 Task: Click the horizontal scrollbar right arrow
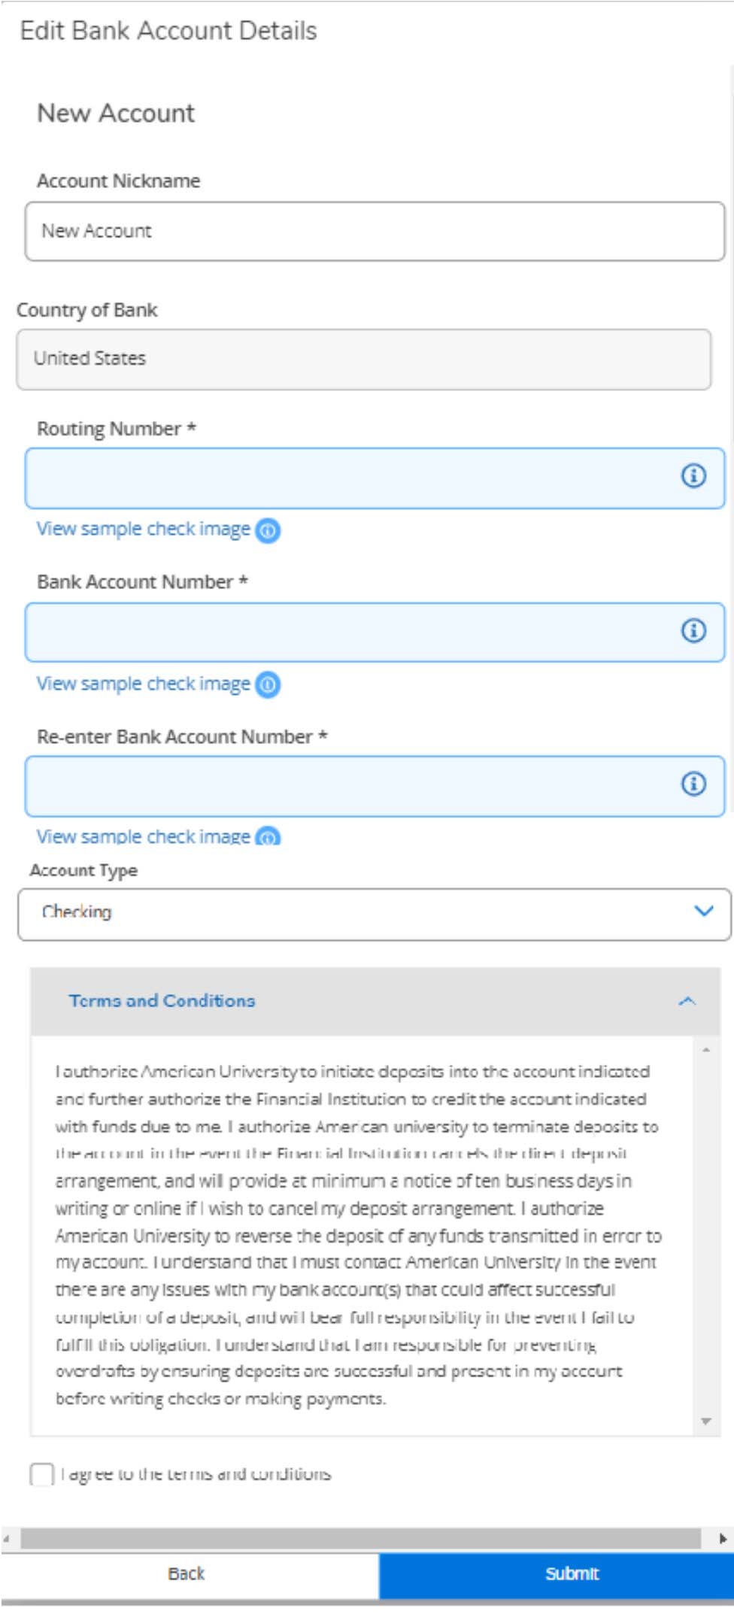coord(723,1539)
